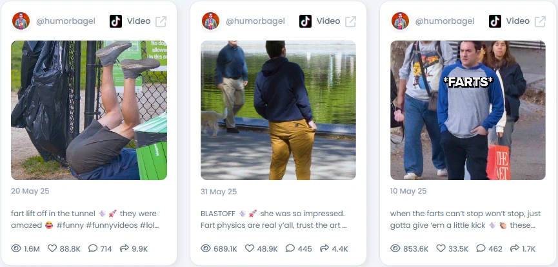The image size is (558, 267).
Task: Open the @humorbagel handle on the middle card
Action: pos(255,21)
